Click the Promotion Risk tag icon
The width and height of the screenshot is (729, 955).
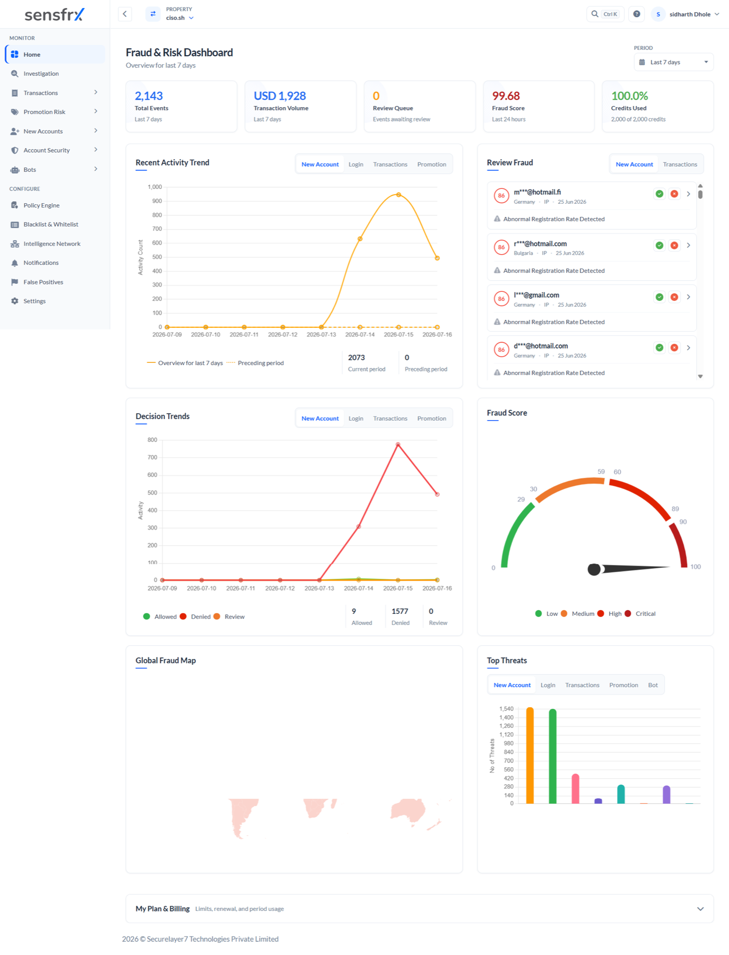coord(15,112)
